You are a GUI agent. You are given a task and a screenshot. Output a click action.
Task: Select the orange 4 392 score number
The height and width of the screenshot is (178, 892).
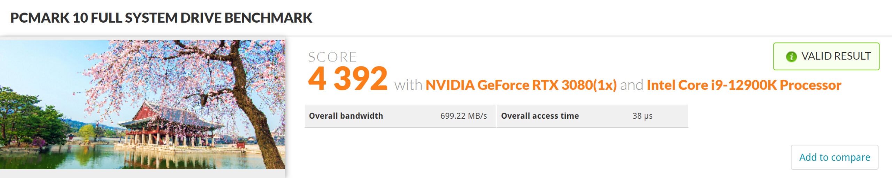pos(348,79)
